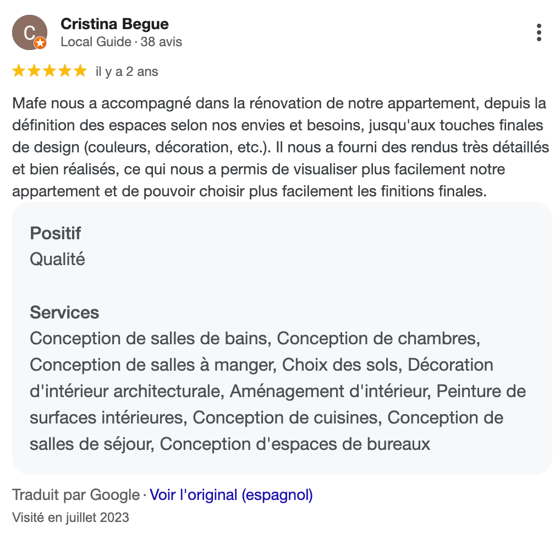Click the fifth yellow rating star
560x539 pixels.
tap(80, 71)
